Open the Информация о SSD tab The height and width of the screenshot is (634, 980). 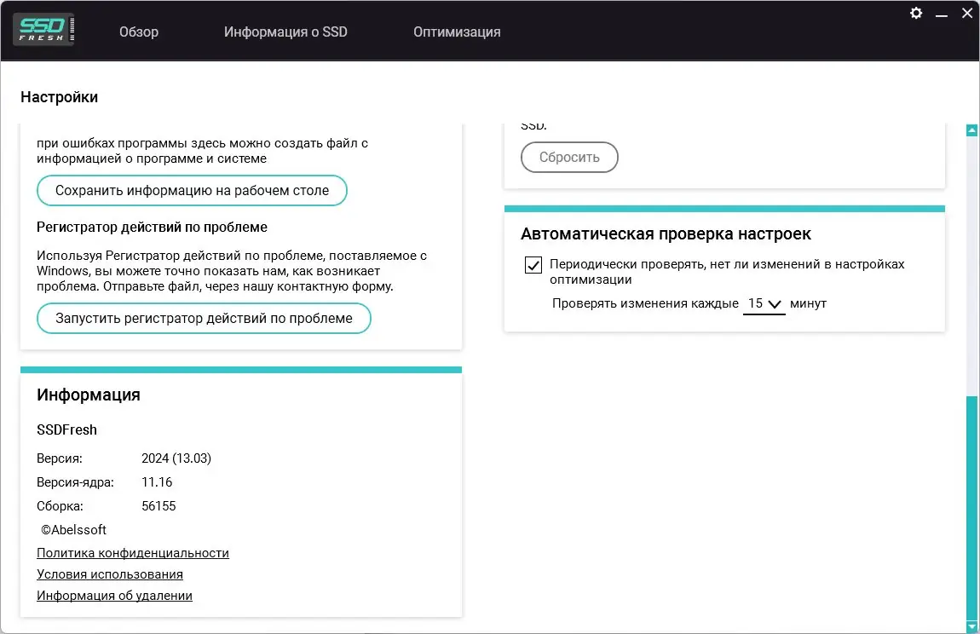(285, 32)
